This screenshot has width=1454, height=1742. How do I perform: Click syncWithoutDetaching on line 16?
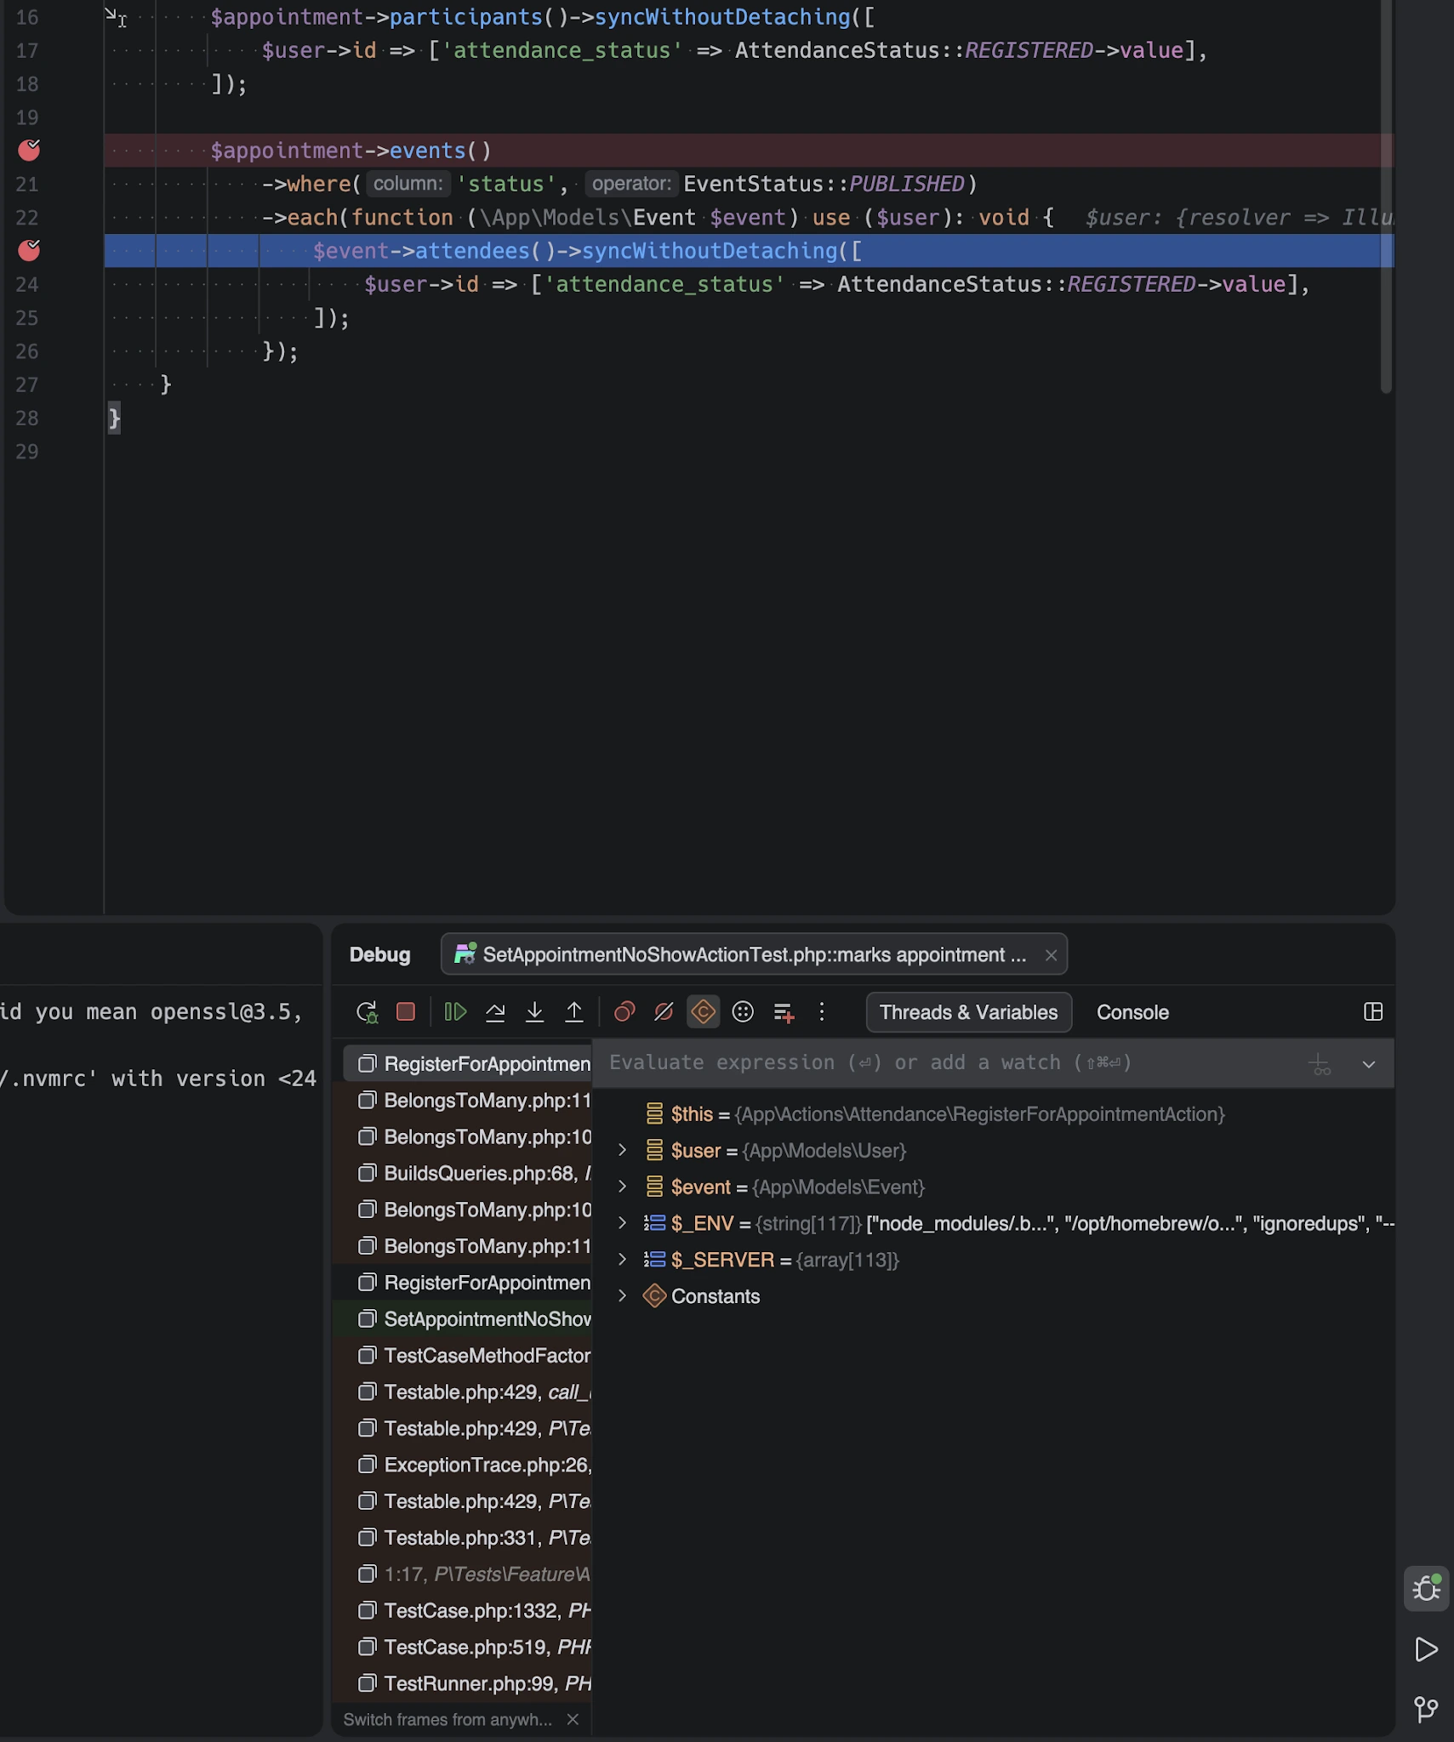[x=721, y=17]
